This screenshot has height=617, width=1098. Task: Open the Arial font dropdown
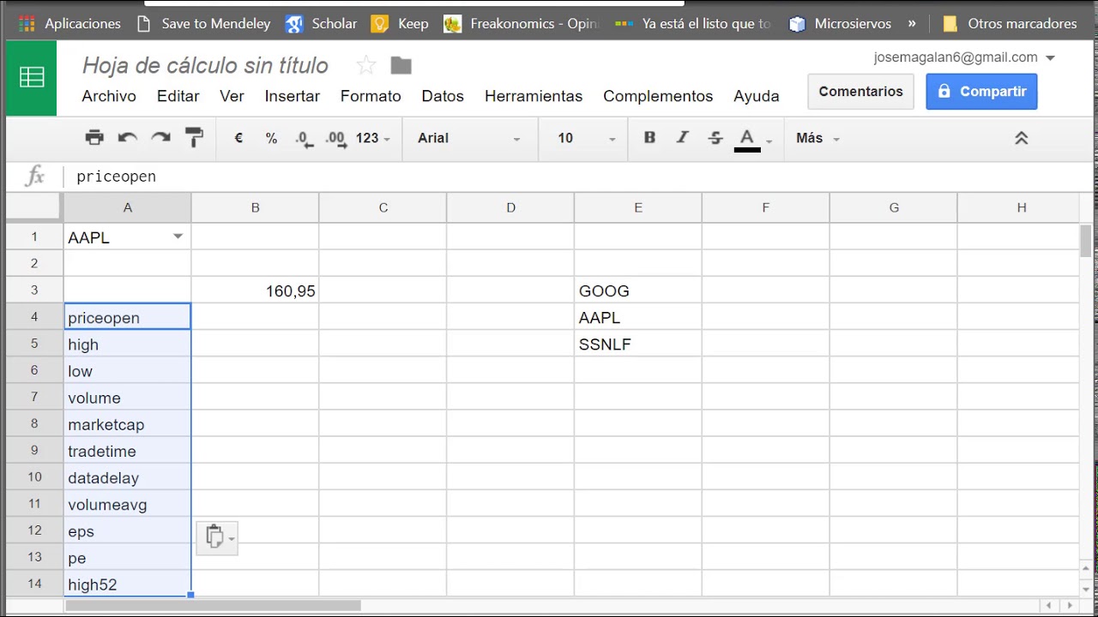(468, 138)
